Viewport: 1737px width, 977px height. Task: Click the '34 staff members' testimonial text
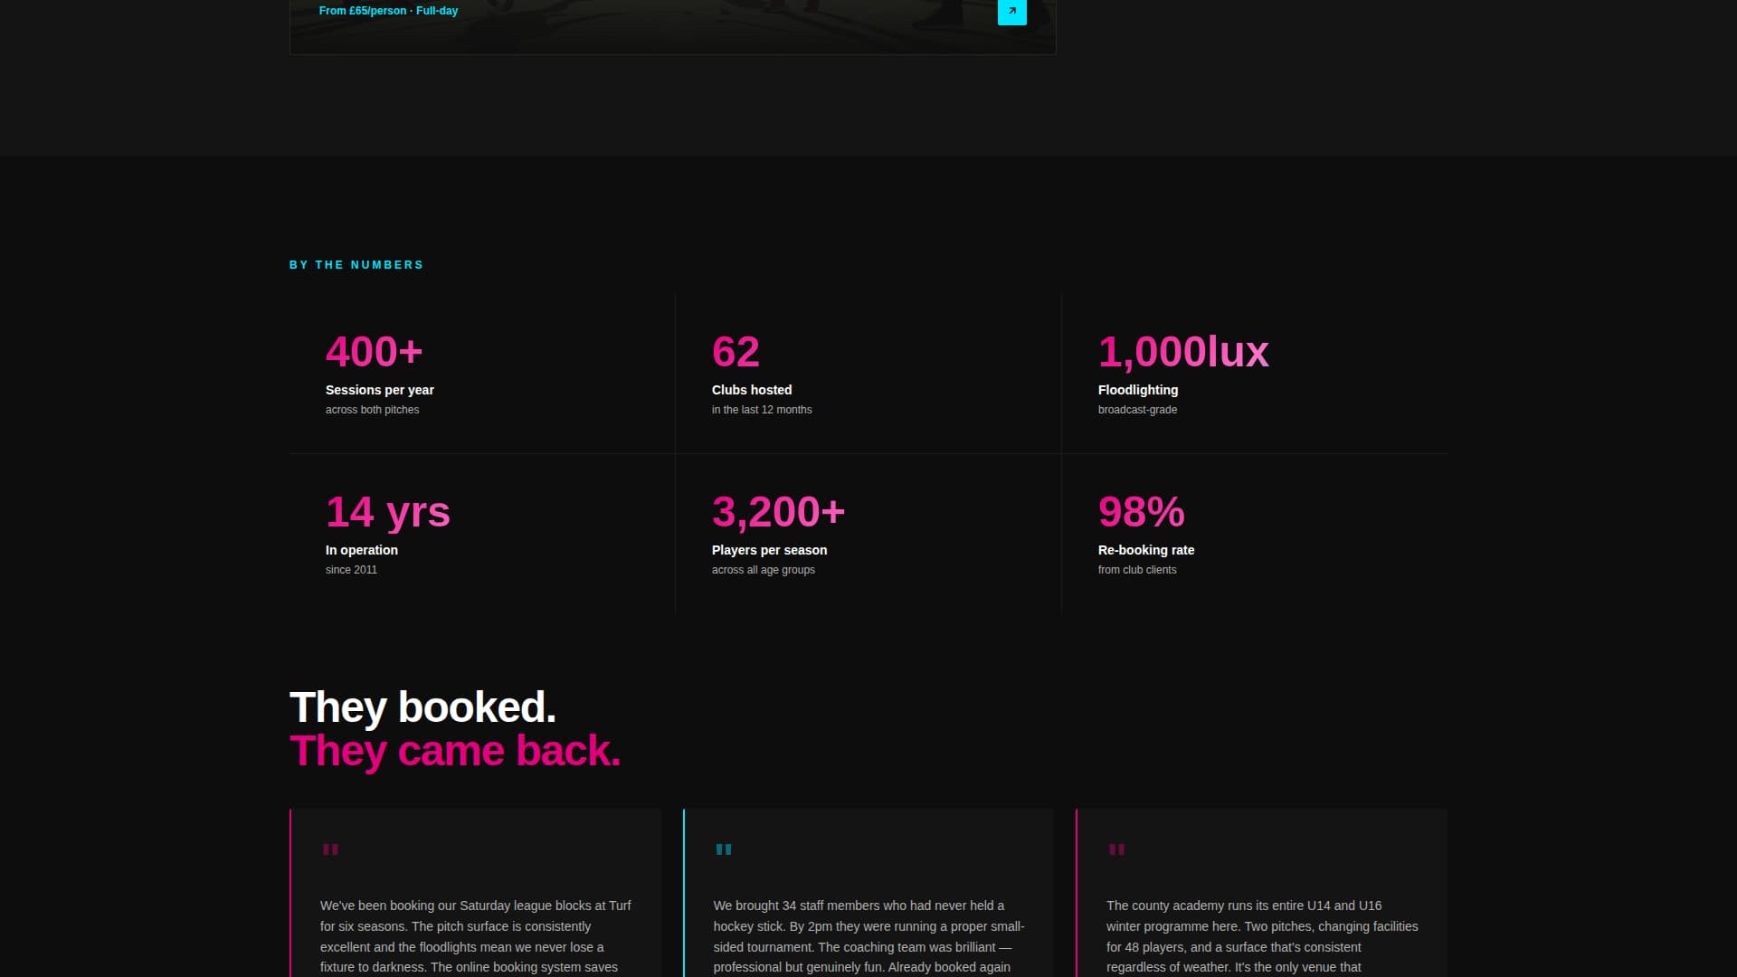[x=868, y=937]
